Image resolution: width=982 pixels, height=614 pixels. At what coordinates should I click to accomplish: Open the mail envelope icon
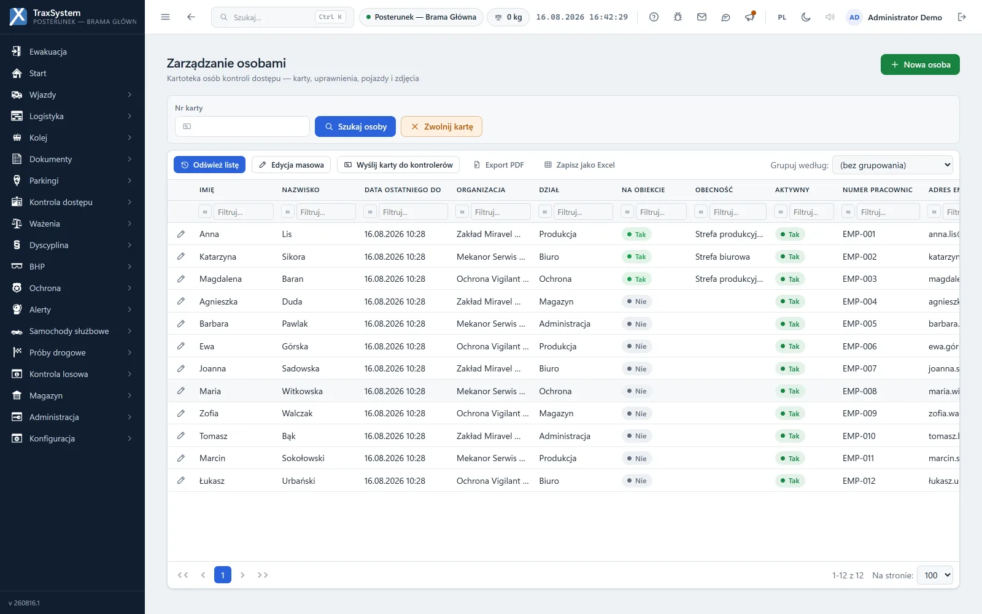click(702, 17)
